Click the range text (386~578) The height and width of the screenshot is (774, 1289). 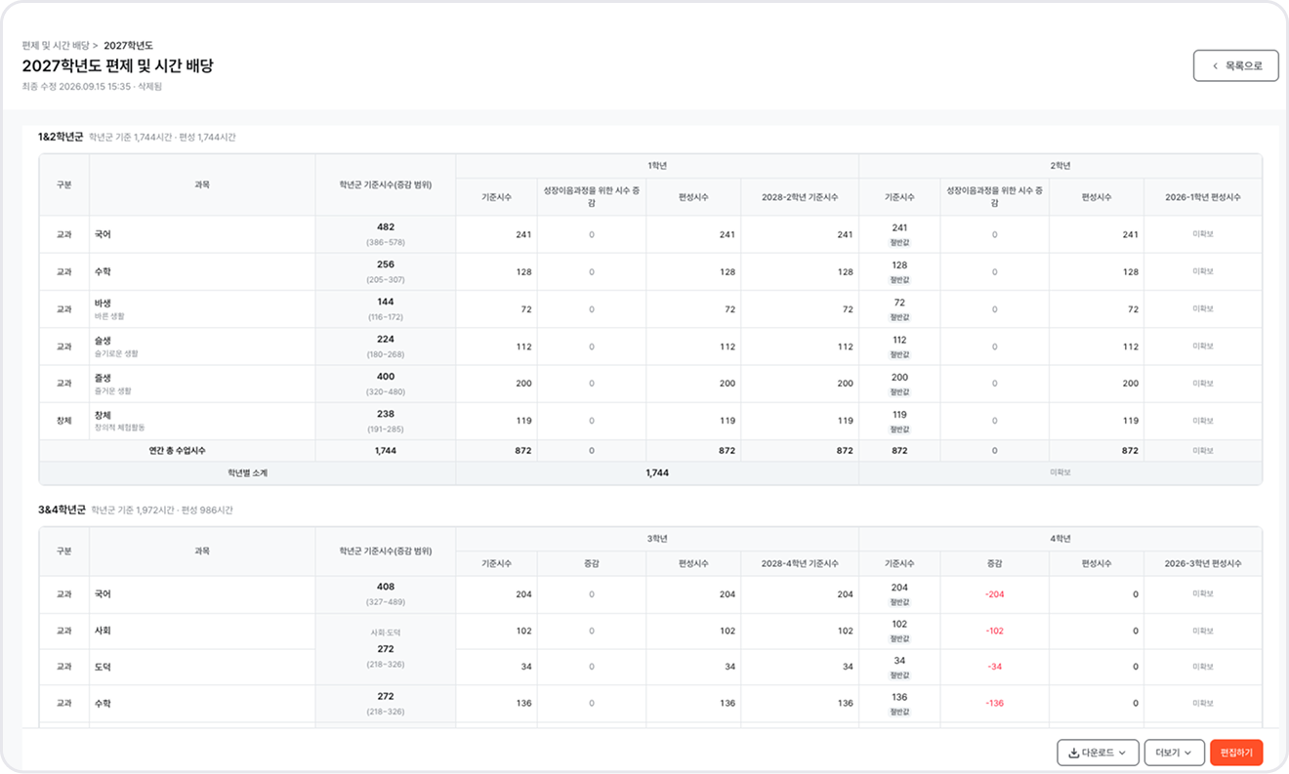pyautogui.click(x=386, y=242)
